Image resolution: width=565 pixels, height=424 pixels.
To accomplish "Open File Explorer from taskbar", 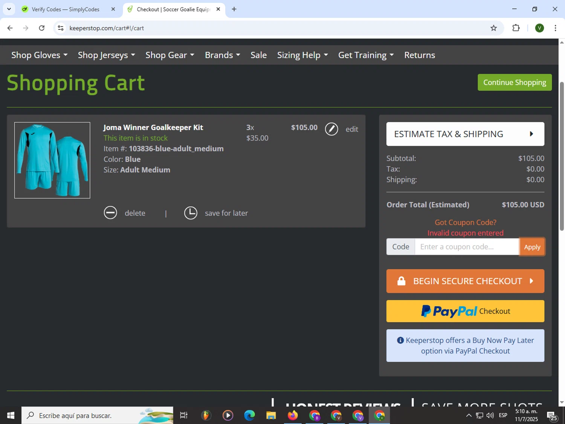I will (271, 415).
